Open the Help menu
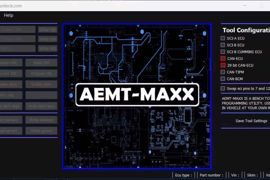Image resolution: width=270 pixels, height=180 pixels. pyautogui.click(x=8, y=15)
